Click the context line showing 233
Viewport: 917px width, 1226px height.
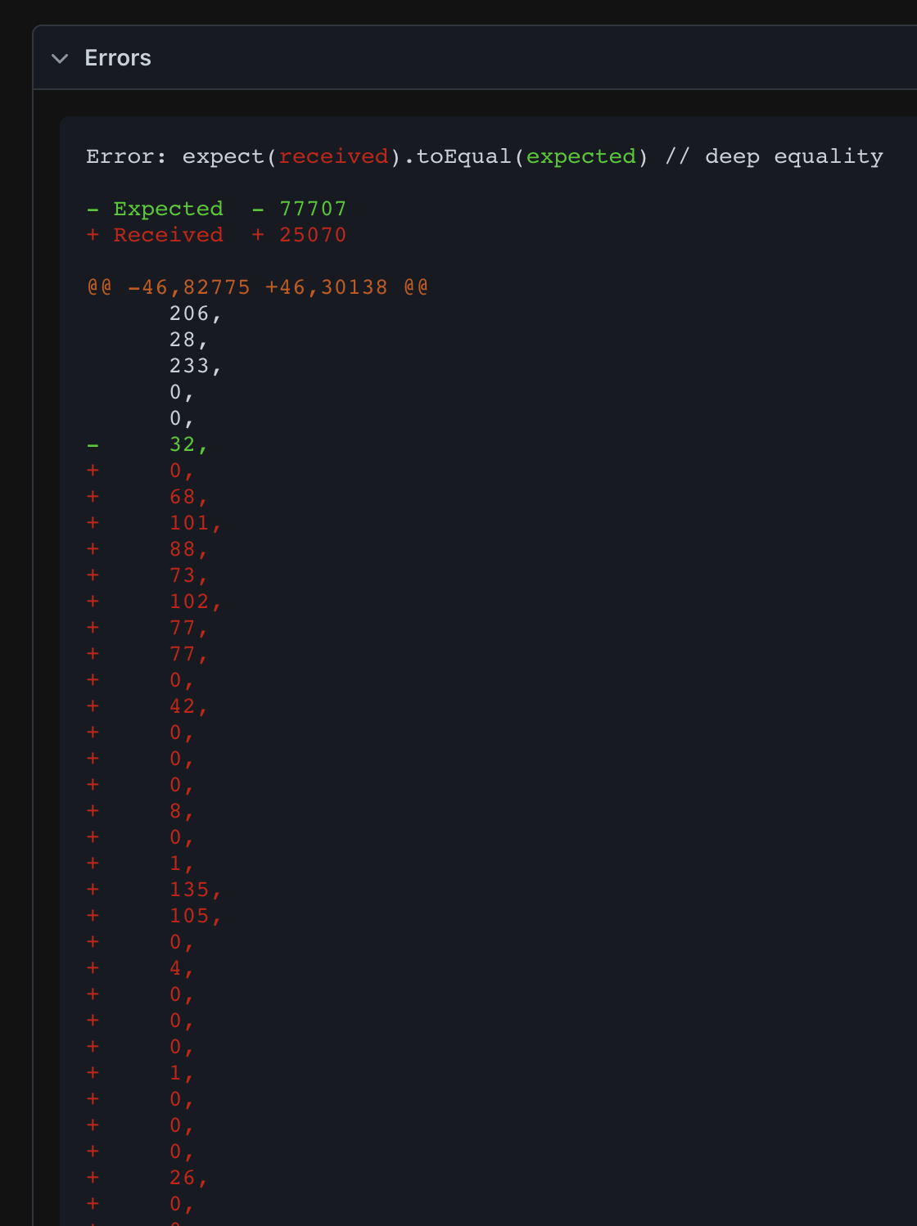(x=193, y=366)
